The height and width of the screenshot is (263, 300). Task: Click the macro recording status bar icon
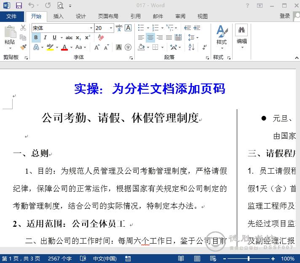tap(128, 259)
